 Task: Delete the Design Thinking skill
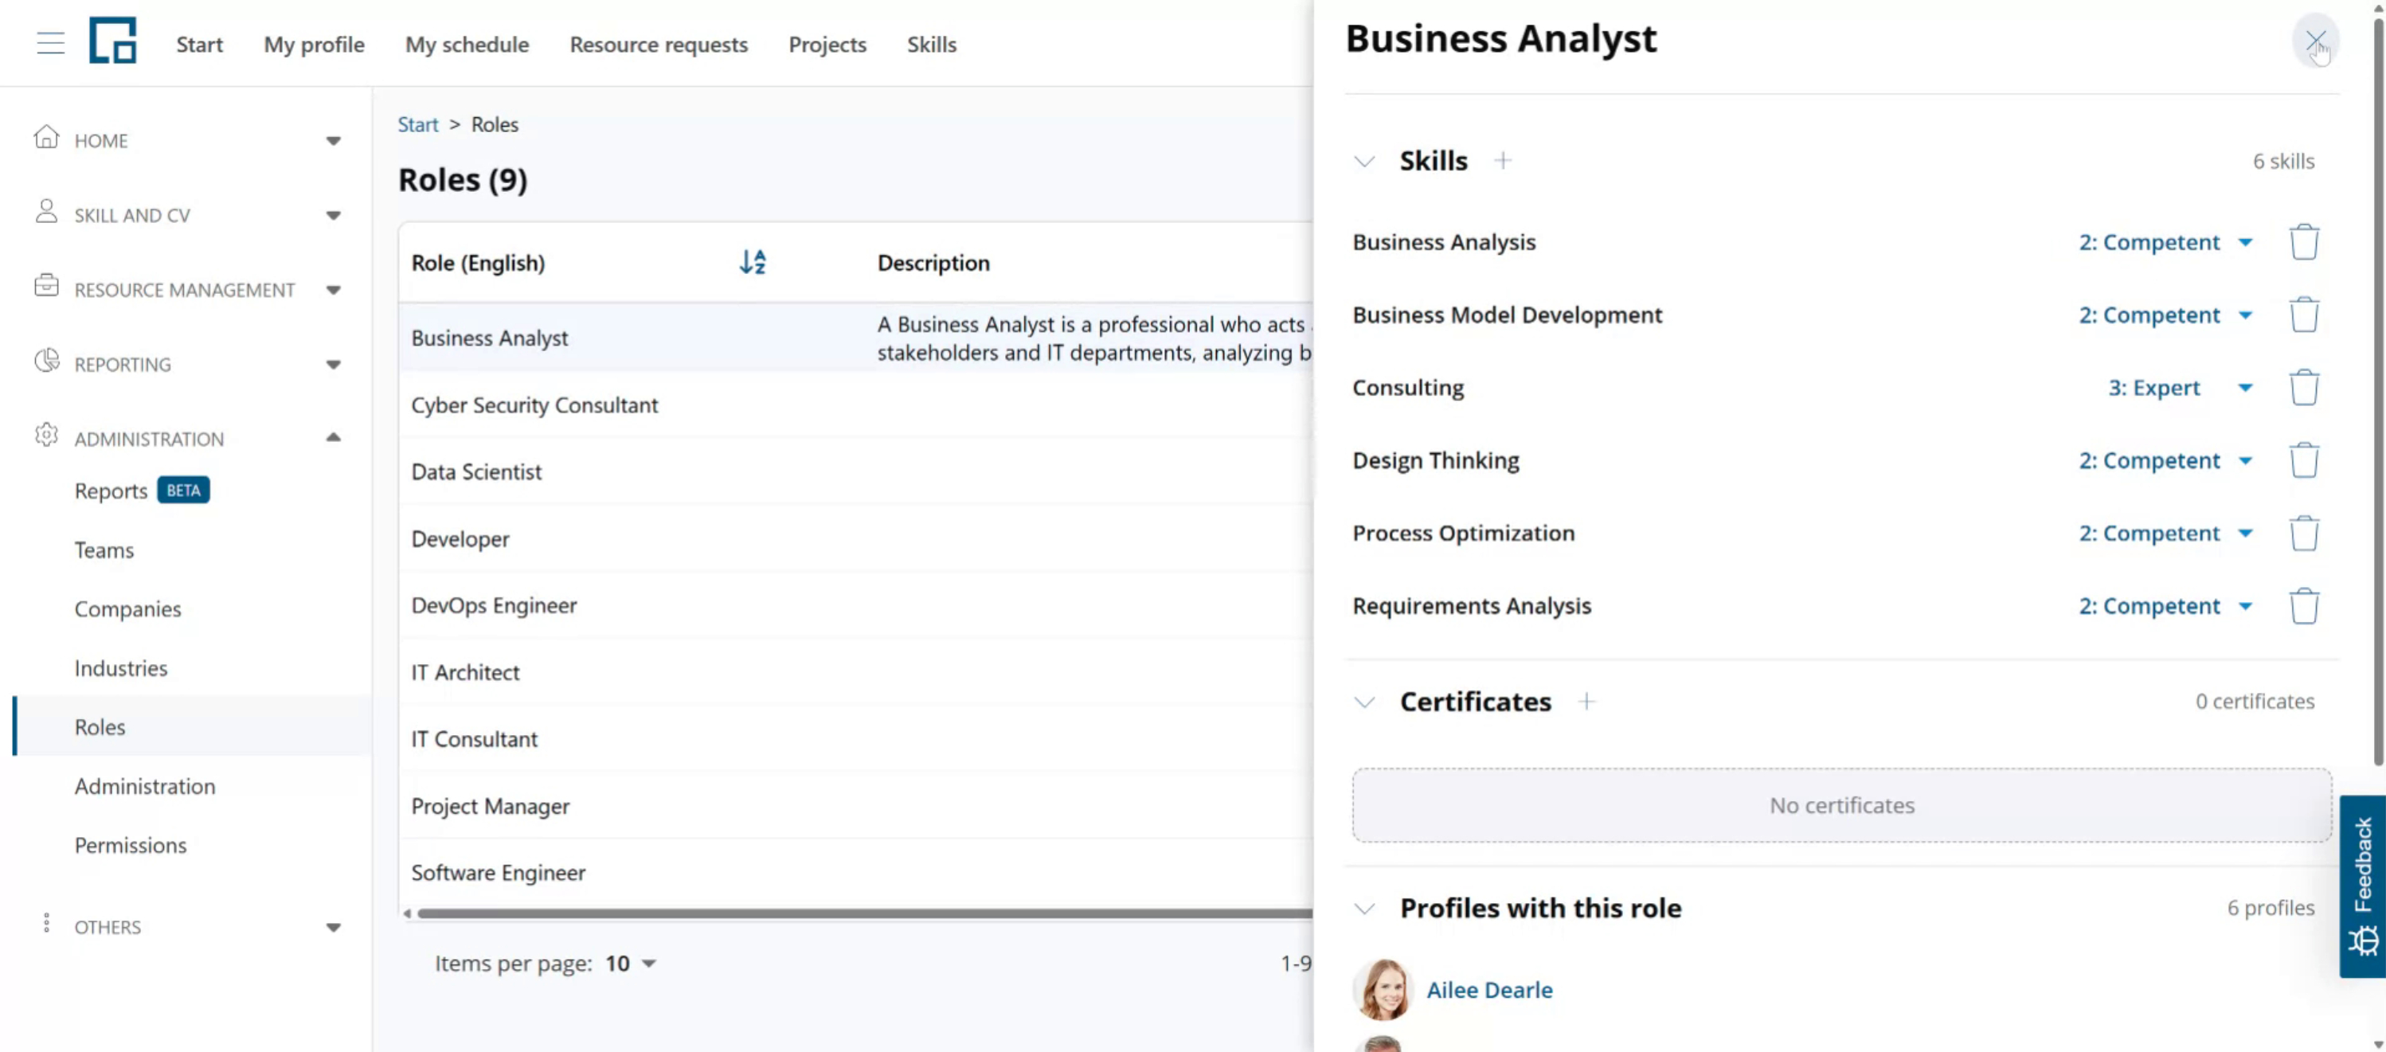(x=2303, y=460)
